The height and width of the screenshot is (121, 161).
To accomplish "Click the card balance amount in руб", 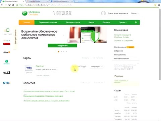I will (x=79, y=67).
